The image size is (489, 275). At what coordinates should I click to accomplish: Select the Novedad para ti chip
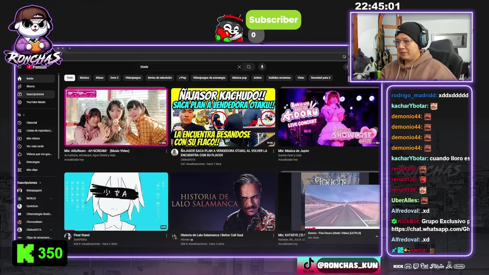pos(321,78)
